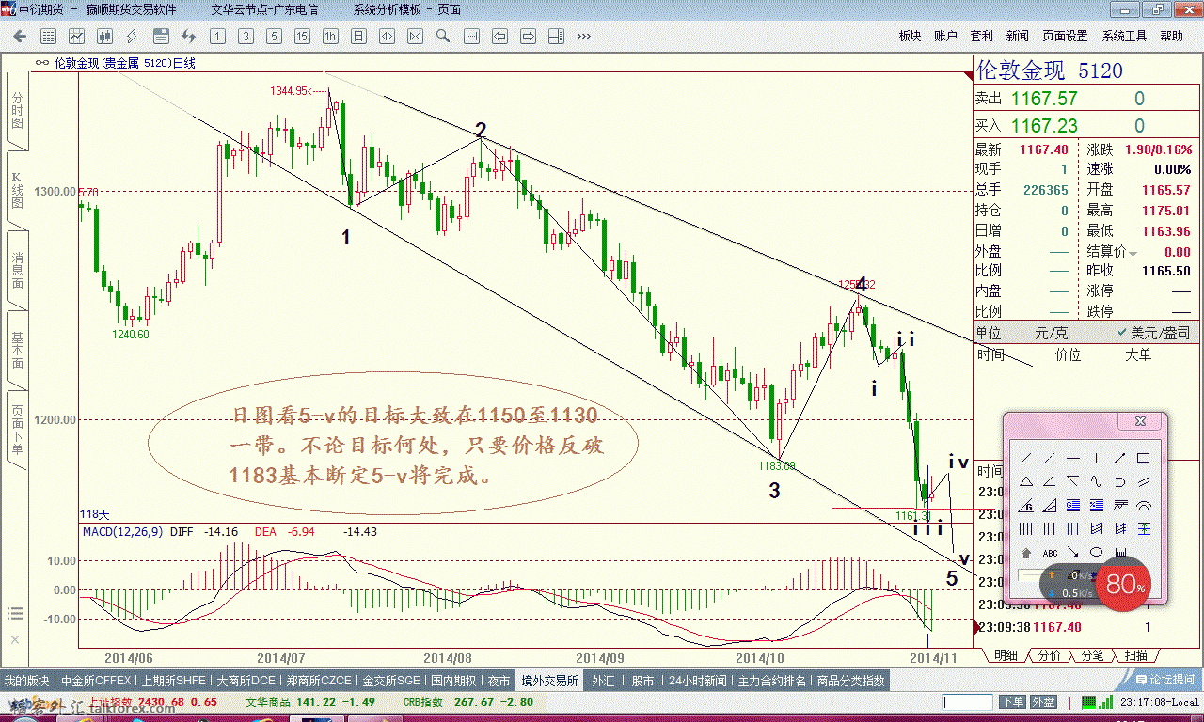The width and height of the screenshot is (1204, 722).
Task: Expand the 结算价 dropdown arrow
Action: 1133,253
